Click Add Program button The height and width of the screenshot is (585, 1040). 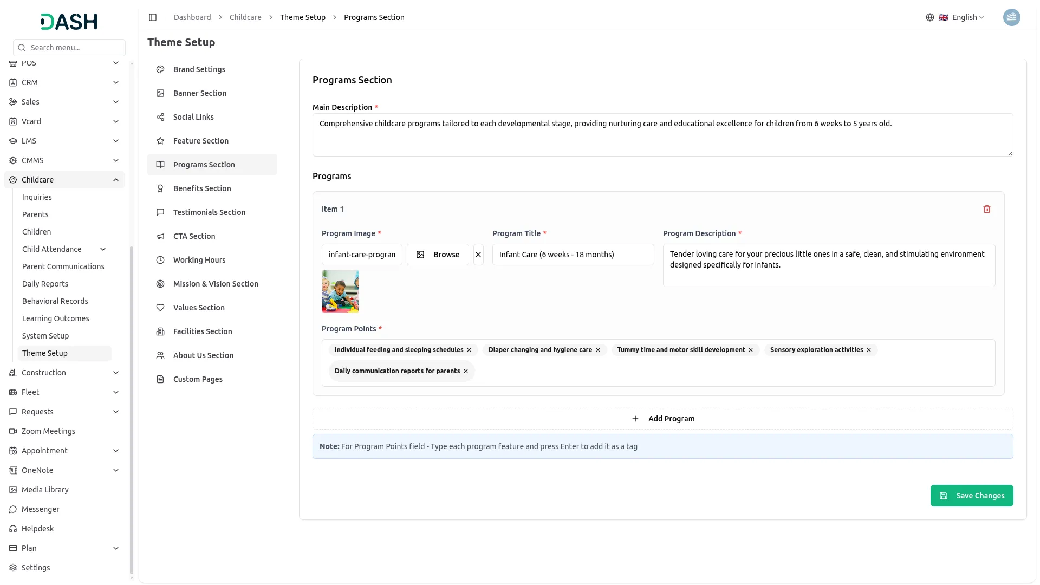pyautogui.click(x=662, y=419)
